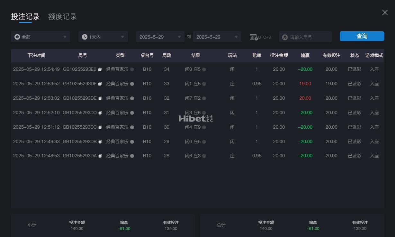Open result details for 闲4 庄9

pyautogui.click(x=204, y=127)
